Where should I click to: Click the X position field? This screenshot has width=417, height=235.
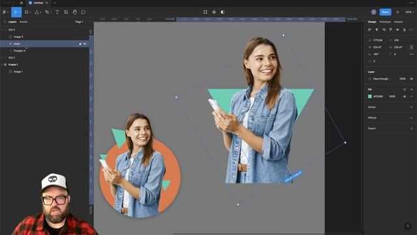point(378,40)
